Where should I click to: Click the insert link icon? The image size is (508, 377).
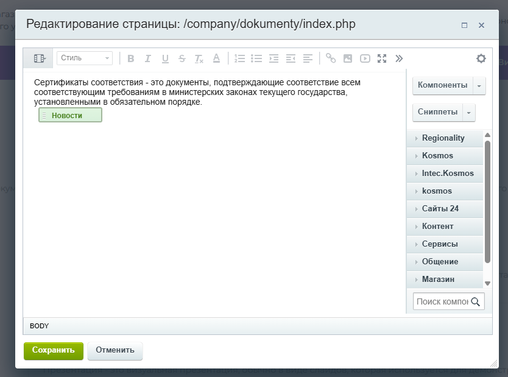pos(331,58)
